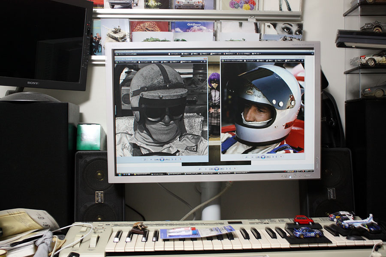The width and height of the screenshot is (386, 257).
Task: Open Fix in the grayscale-helmet photo window
Action: [x=155, y=62]
